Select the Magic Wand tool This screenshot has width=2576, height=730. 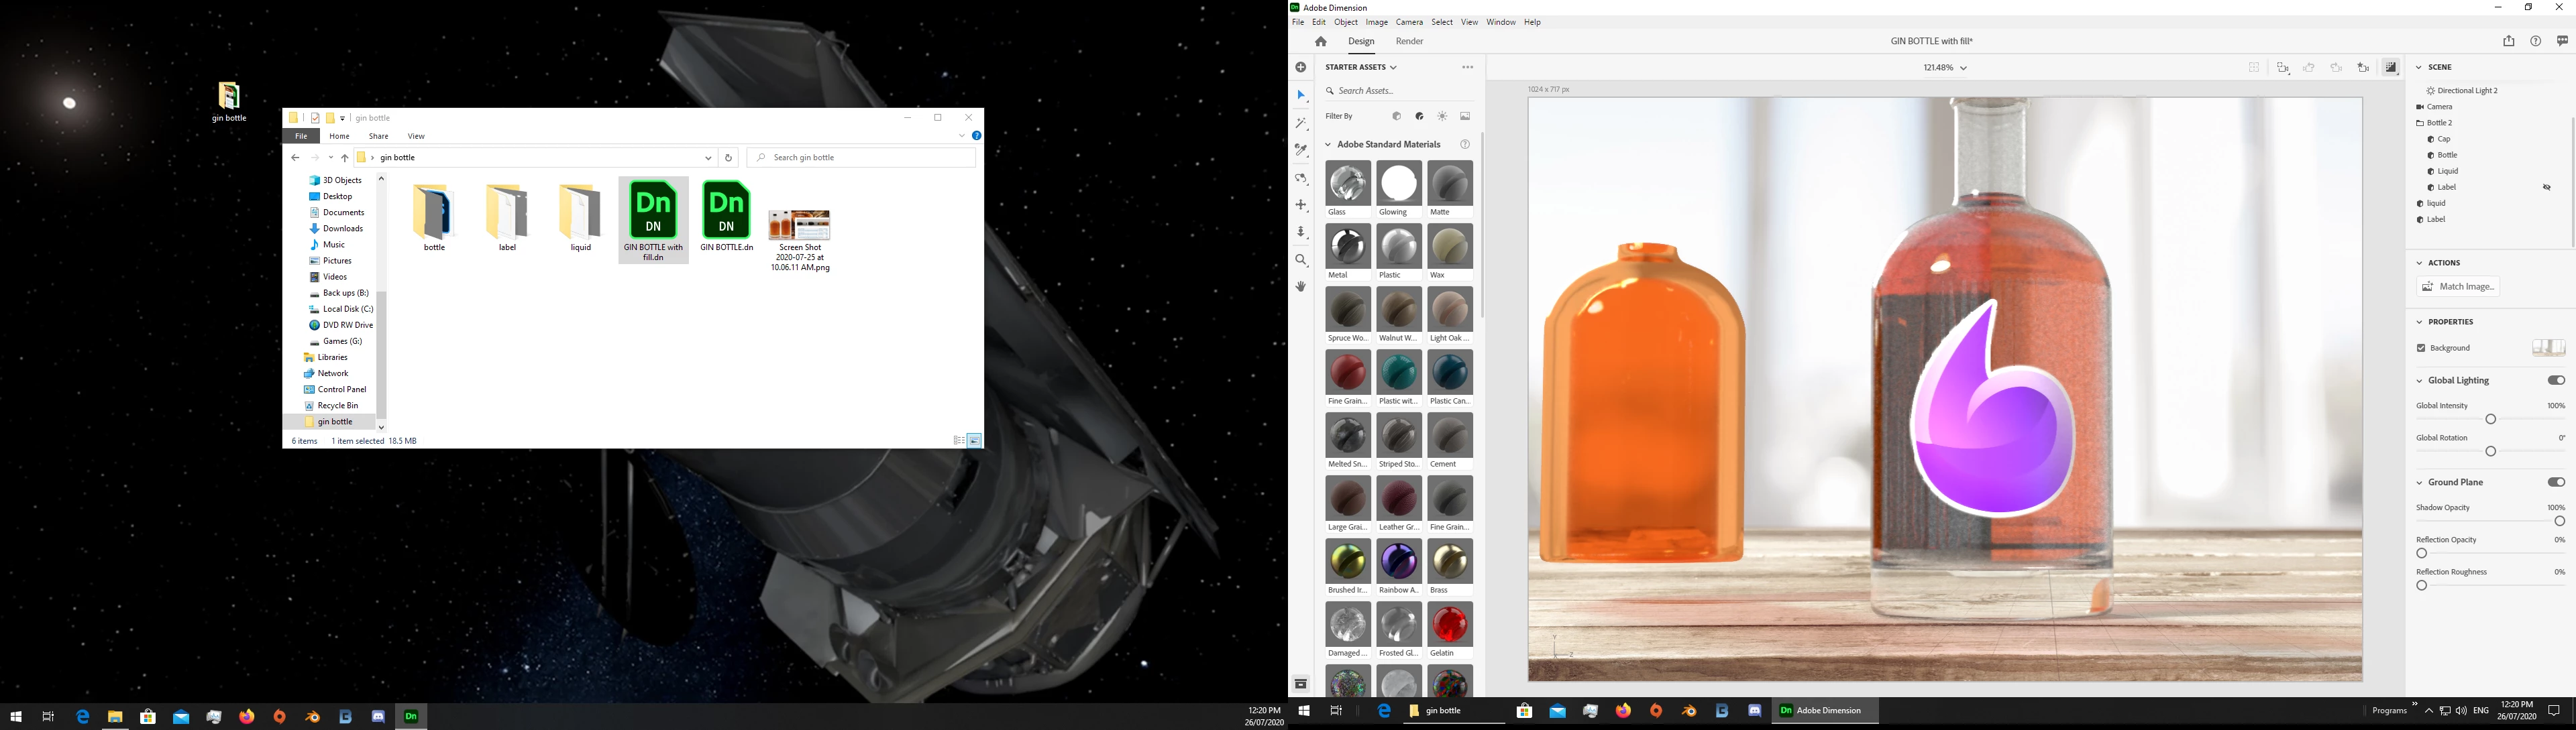(1301, 124)
